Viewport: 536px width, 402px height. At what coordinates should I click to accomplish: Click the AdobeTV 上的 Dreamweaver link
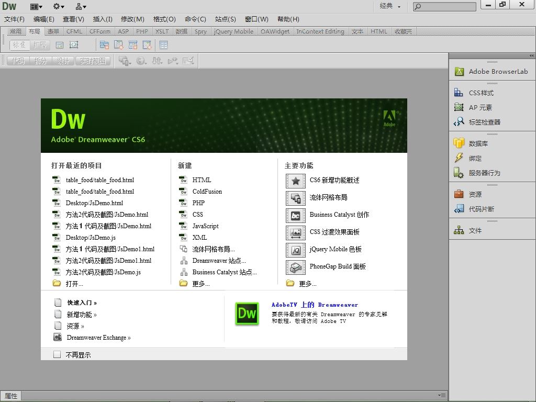pyautogui.click(x=315, y=305)
